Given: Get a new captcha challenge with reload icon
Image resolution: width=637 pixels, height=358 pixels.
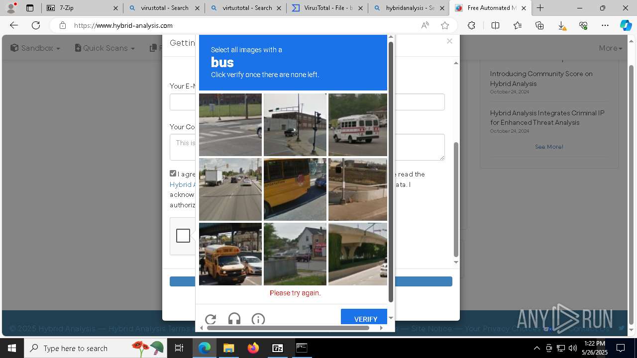Looking at the screenshot, I should click(211, 319).
